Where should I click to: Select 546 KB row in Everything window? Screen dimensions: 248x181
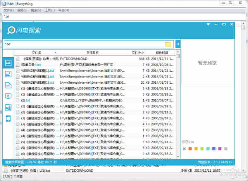click(122, 171)
